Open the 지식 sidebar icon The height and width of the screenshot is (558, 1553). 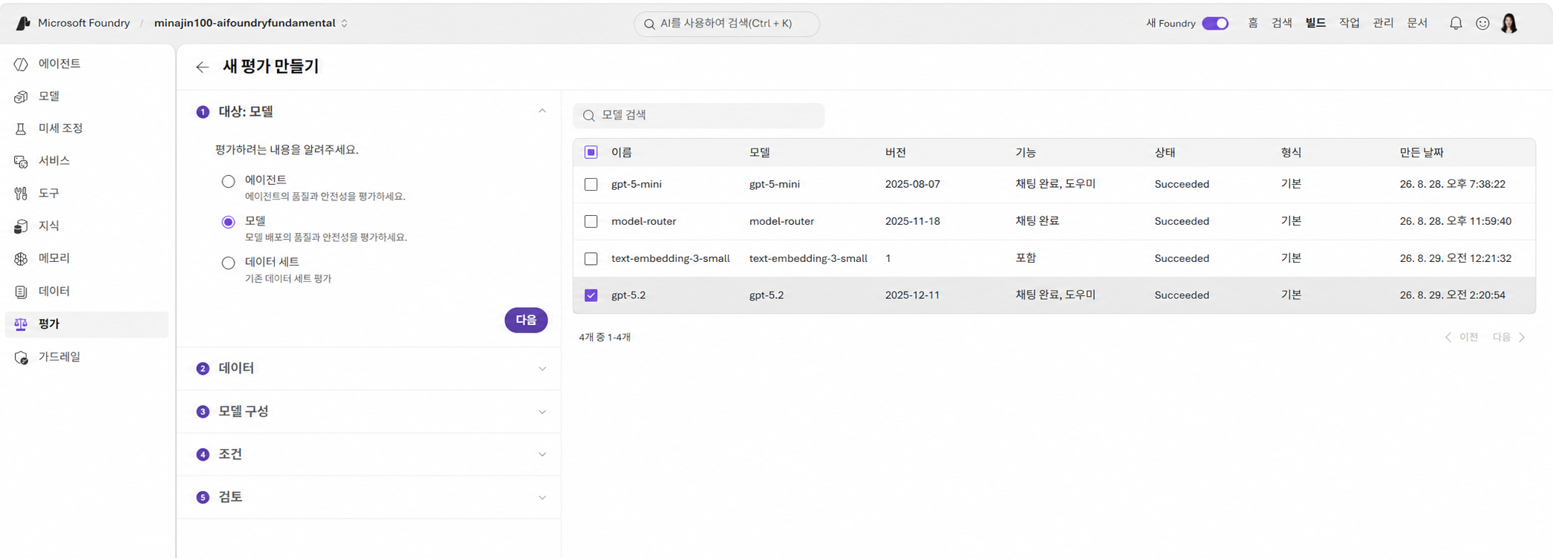pos(21,226)
